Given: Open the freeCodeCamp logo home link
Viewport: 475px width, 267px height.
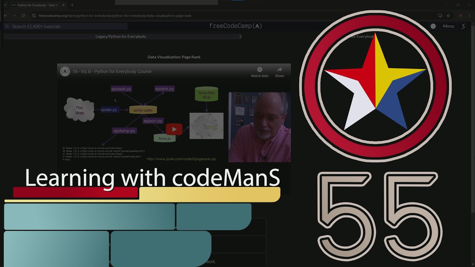Looking at the screenshot, I should click(236, 26).
